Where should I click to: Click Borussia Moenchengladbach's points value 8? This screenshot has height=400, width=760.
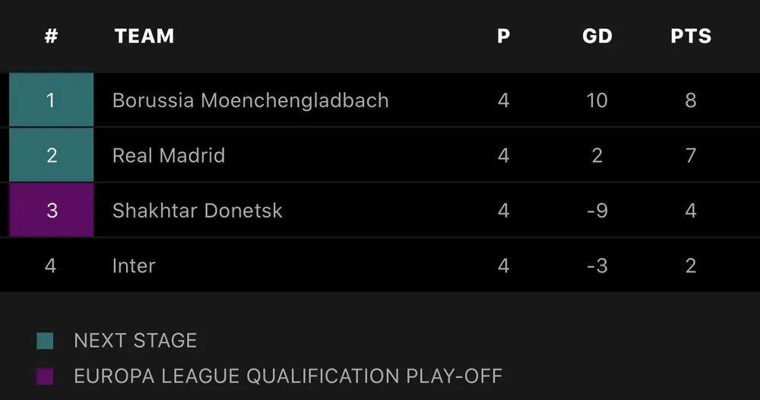pos(690,100)
